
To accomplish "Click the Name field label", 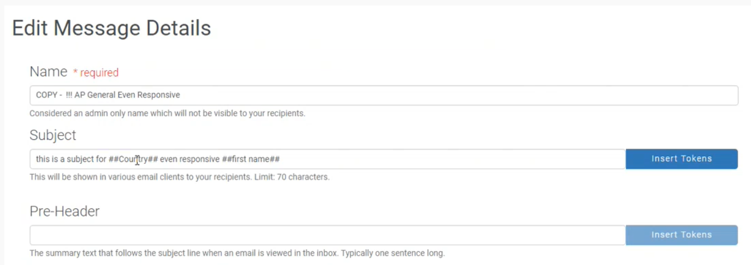I will coord(48,72).
